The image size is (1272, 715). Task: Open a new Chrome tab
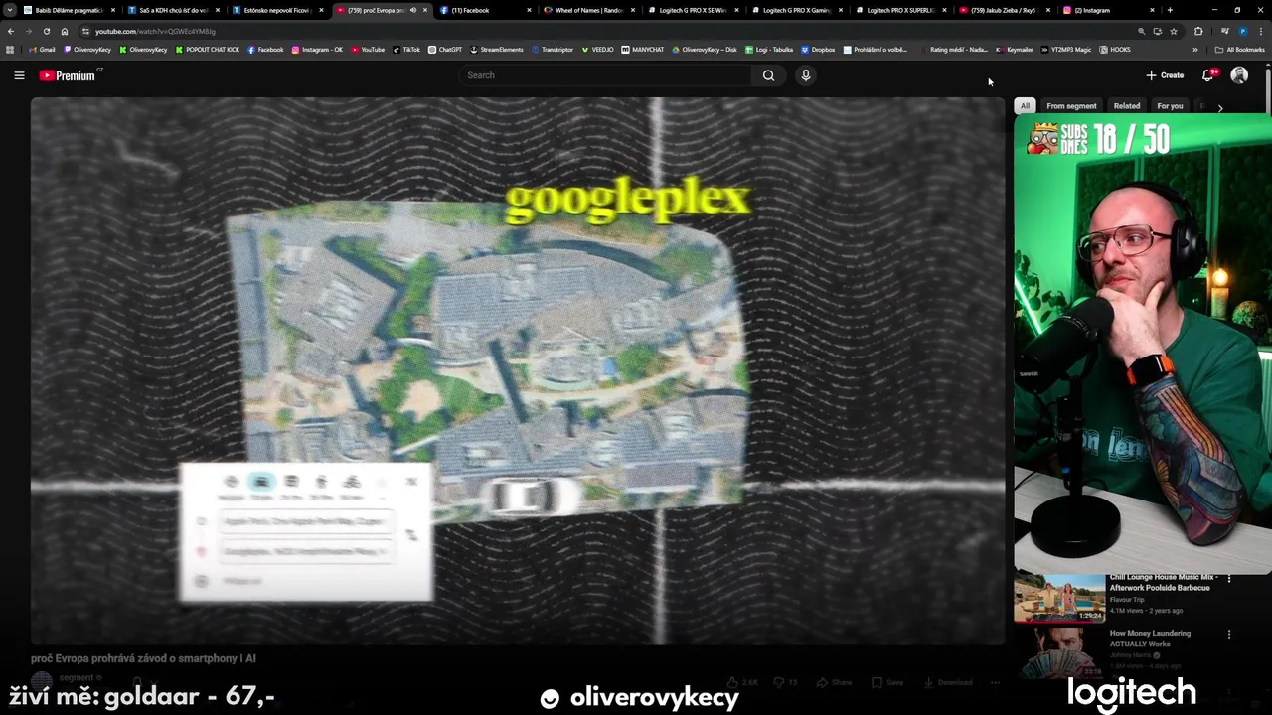coord(1170,10)
